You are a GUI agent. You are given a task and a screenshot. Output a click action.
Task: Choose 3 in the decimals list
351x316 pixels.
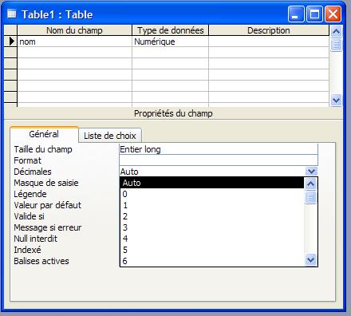tap(212, 227)
